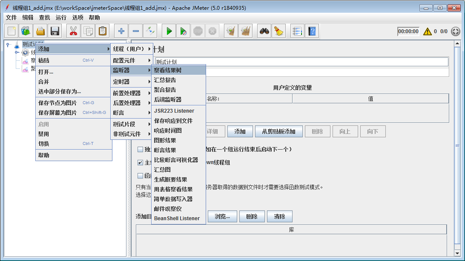465x261 pixels.
Task: Expand the 前置处理器 submenu
Action: 132,93
